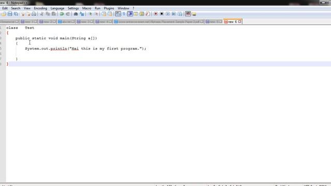Toggle synchronized horizontal scrolling
This screenshot has height=186, width=331.
tap(110, 14)
